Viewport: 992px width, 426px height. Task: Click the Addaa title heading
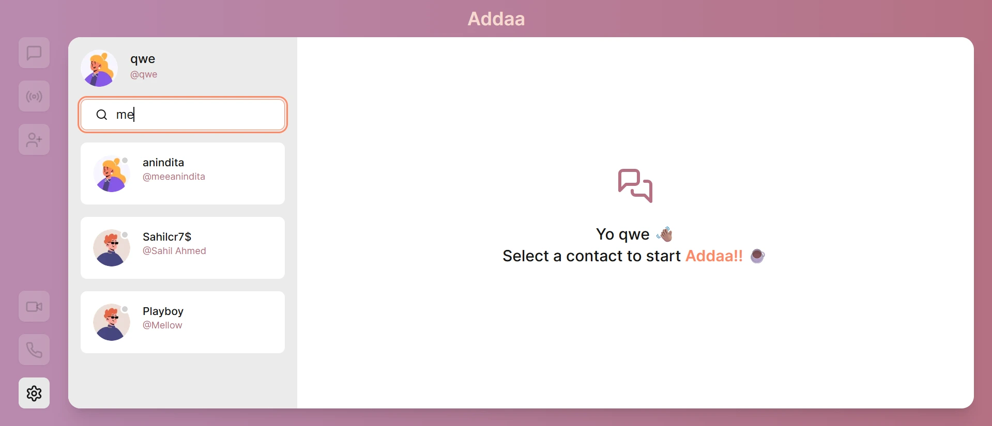pyautogui.click(x=496, y=19)
